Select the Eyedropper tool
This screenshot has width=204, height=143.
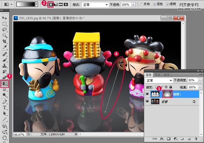[4, 47]
